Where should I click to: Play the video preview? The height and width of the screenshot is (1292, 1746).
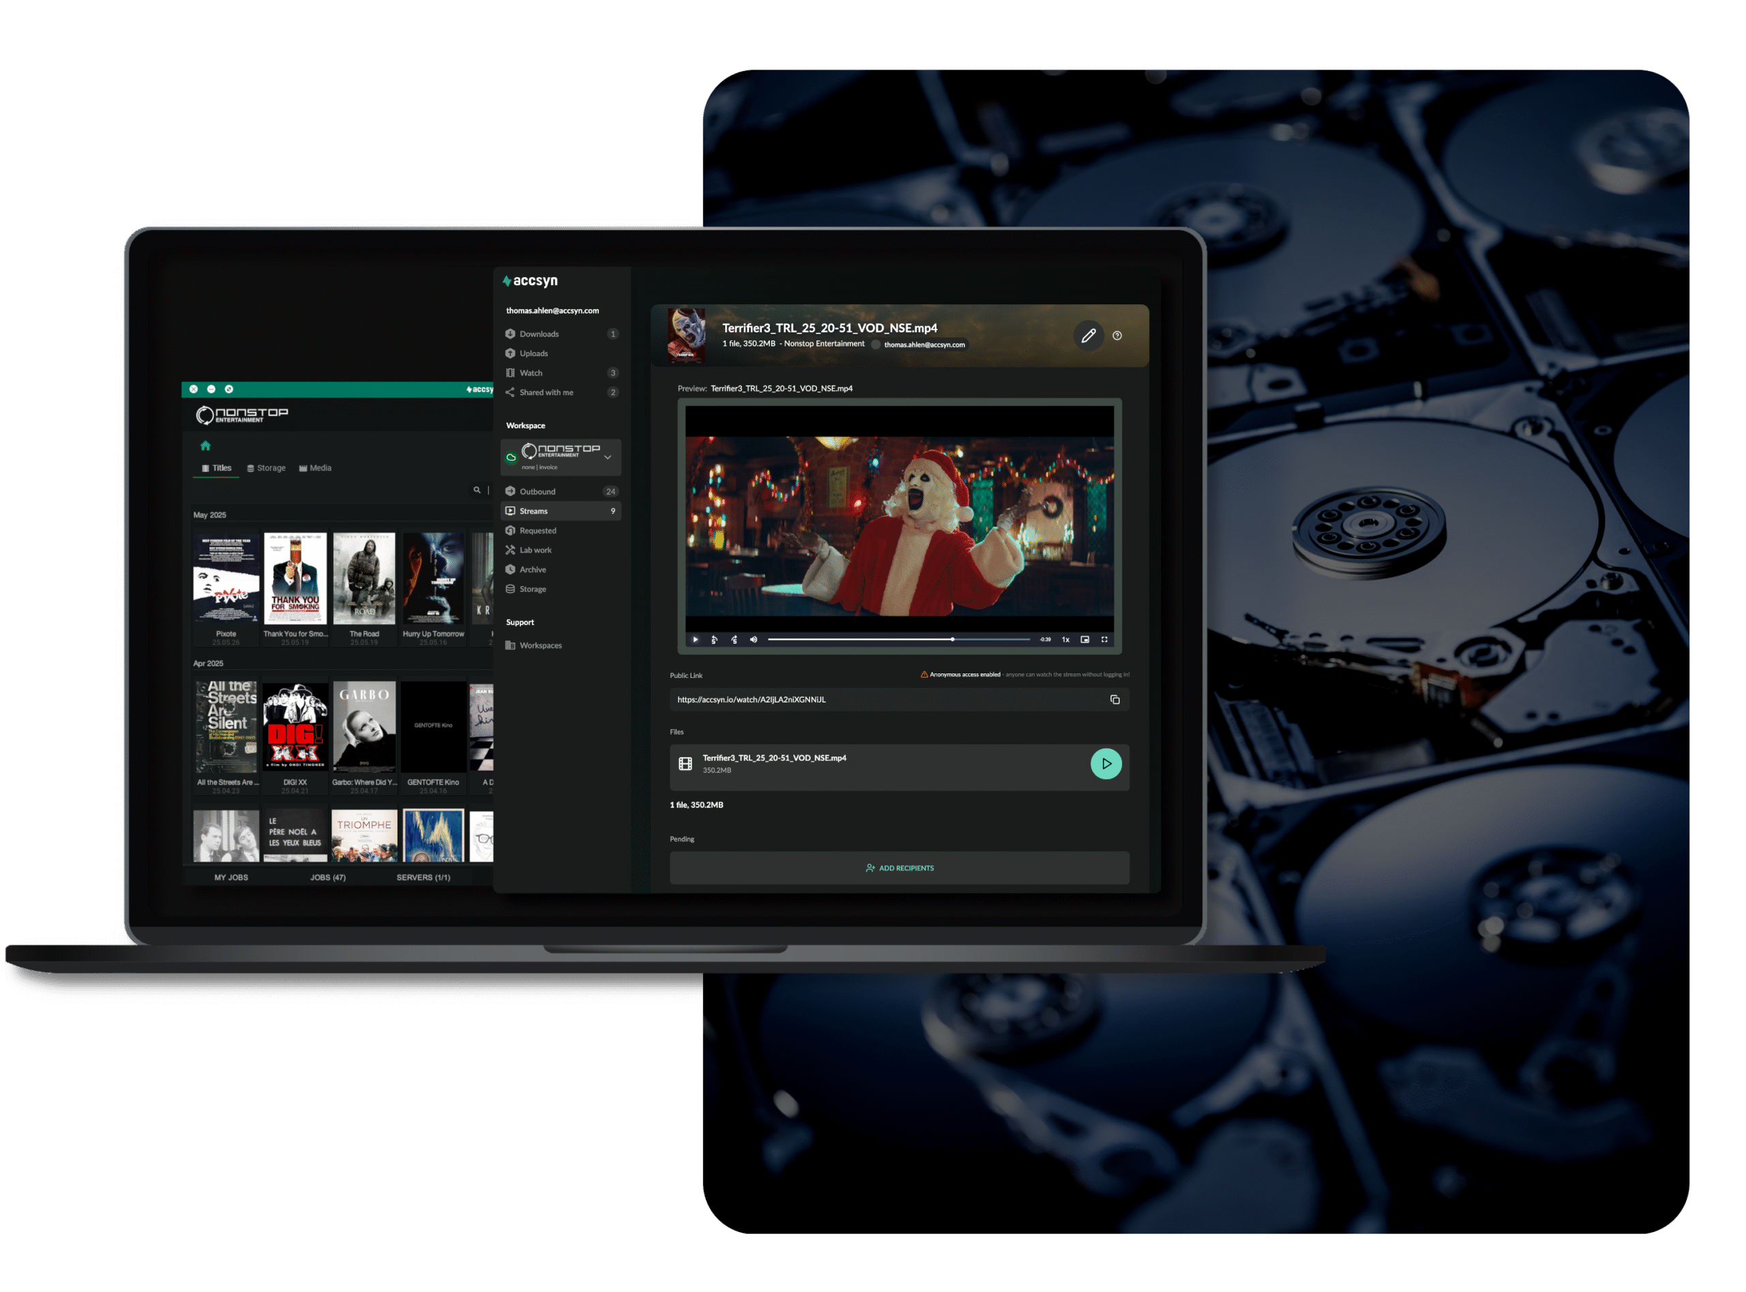click(695, 640)
